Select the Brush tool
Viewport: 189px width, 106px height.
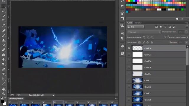coord(4,35)
